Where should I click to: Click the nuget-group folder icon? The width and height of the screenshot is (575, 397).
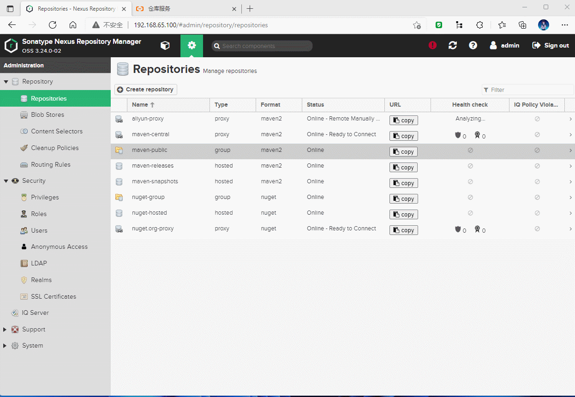pyautogui.click(x=119, y=198)
